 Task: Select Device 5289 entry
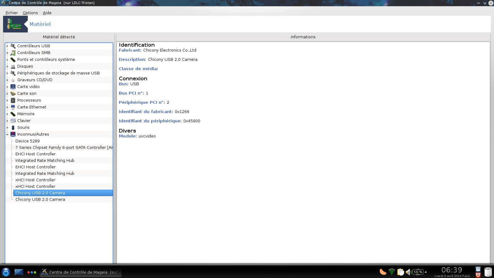[x=63, y=141]
